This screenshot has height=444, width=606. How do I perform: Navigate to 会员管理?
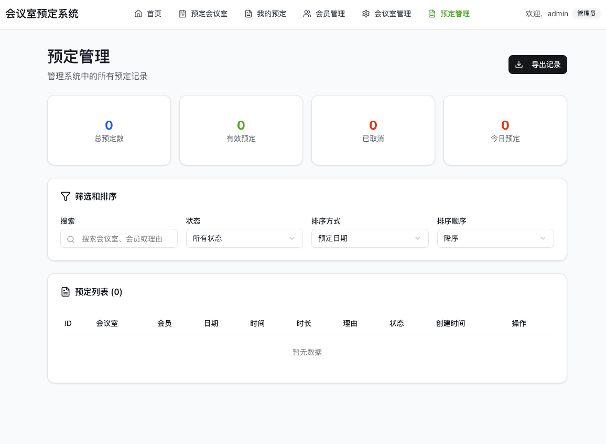click(324, 14)
